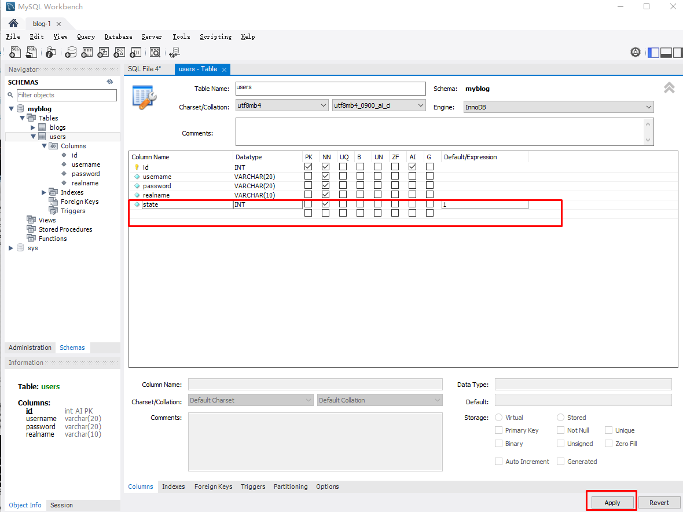Switch to the Administration navigator tab

pos(30,348)
